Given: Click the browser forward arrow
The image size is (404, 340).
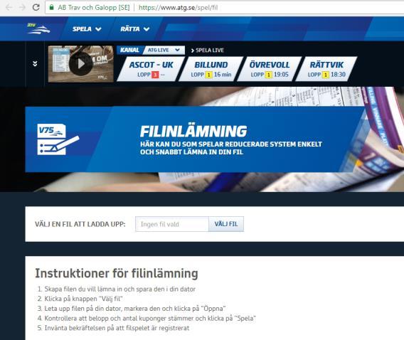Looking at the screenshot, I should pos(22,8).
